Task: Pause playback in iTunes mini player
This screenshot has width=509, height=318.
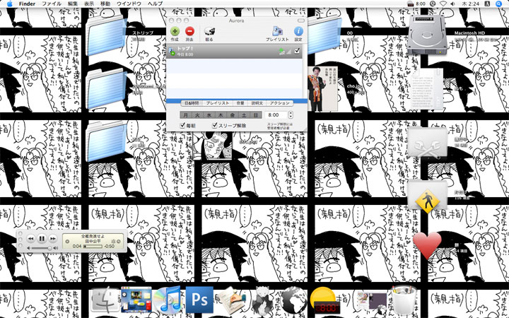Action: (42, 239)
